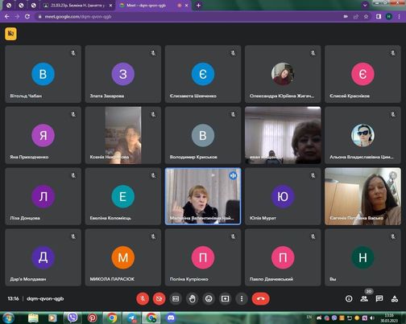The height and width of the screenshot is (324, 406).
Task: Open the emoji reactions button
Action: click(x=209, y=298)
